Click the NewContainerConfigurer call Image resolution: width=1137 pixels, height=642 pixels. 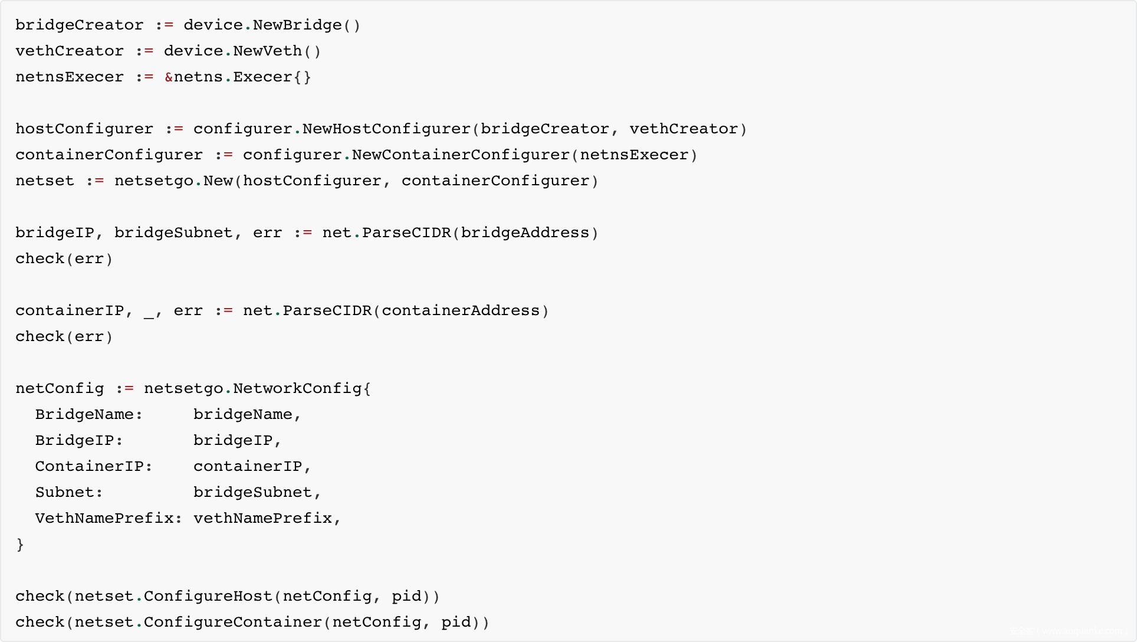(x=461, y=155)
